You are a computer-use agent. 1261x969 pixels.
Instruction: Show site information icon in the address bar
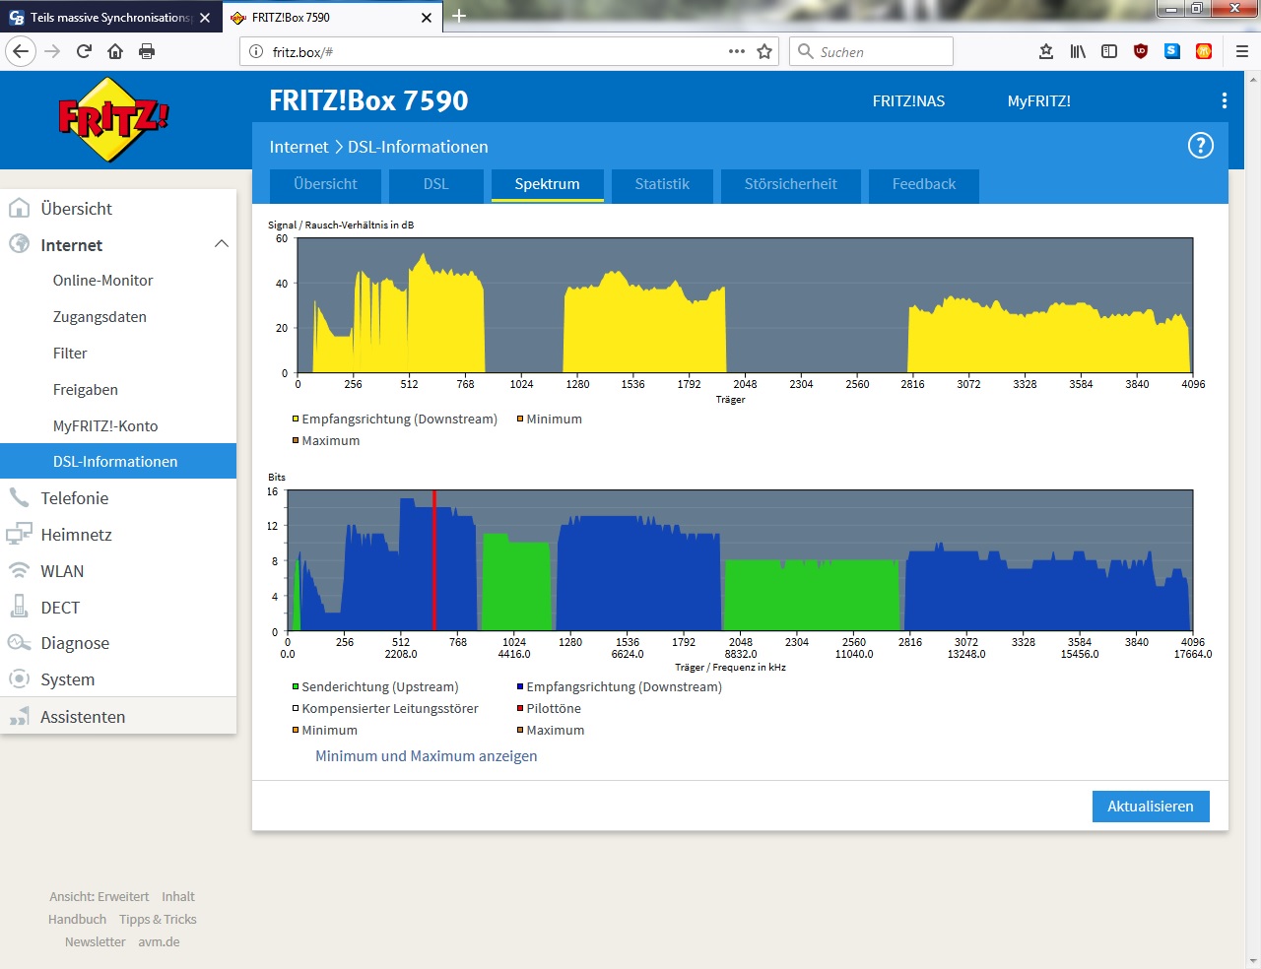point(256,51)
